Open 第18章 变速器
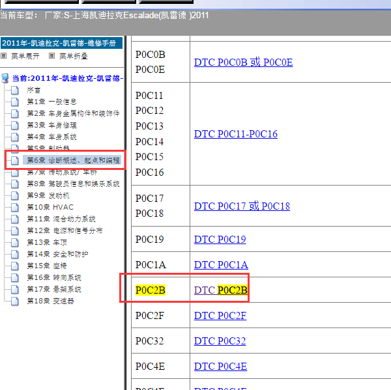Viewport: 391px width, 390px height. click(x=50, y=301)
